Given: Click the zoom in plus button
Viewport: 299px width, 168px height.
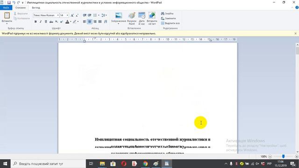Looking at the screenshot, I should tap(297, 157).
